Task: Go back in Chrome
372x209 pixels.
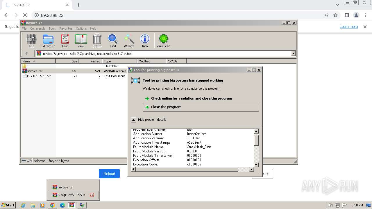Action: (6, 15)
